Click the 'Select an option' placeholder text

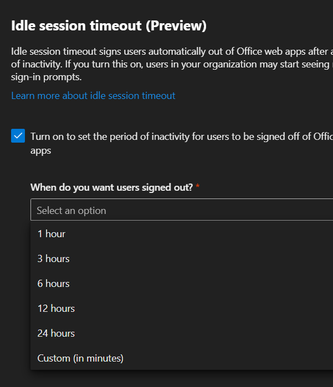71,211
